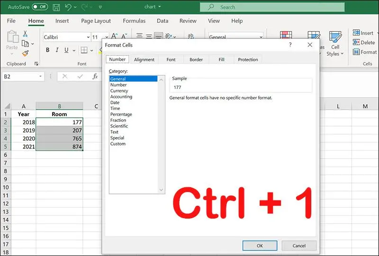
Task: Open the View ribbon tab
Action: tap(214, 21)
